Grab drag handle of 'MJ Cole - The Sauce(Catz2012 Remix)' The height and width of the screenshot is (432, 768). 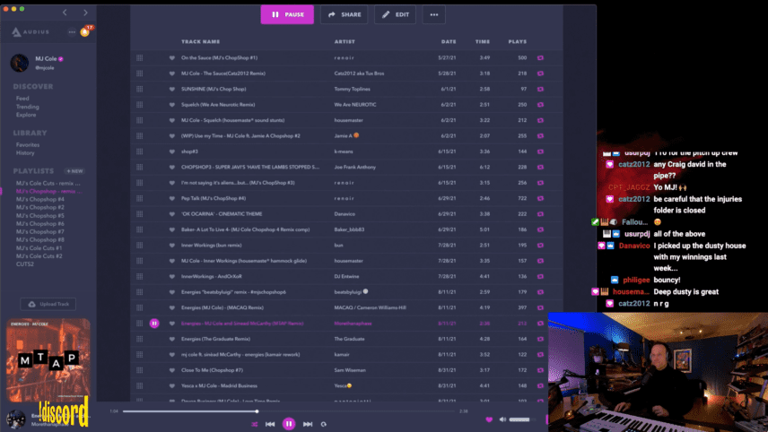click(140, 73)
